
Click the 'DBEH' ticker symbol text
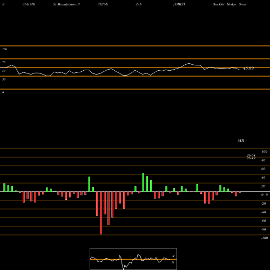tap(180, 4)
